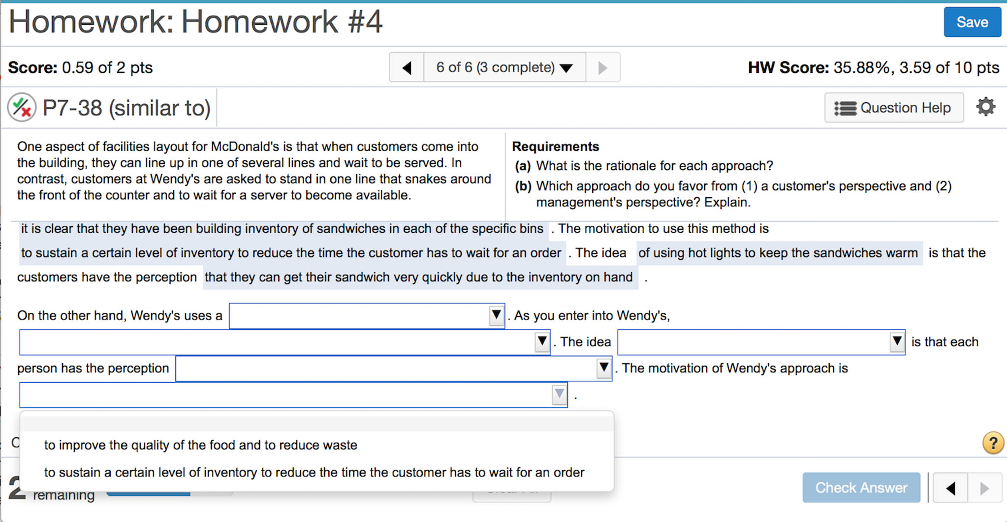The image size is (1007, 522).
Task: Click the Save button
Action: [x=972, y=22]
